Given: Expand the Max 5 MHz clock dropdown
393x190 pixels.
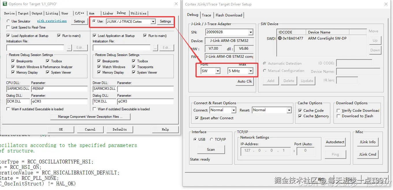Looking at the screenshot, I should (251, 71).
